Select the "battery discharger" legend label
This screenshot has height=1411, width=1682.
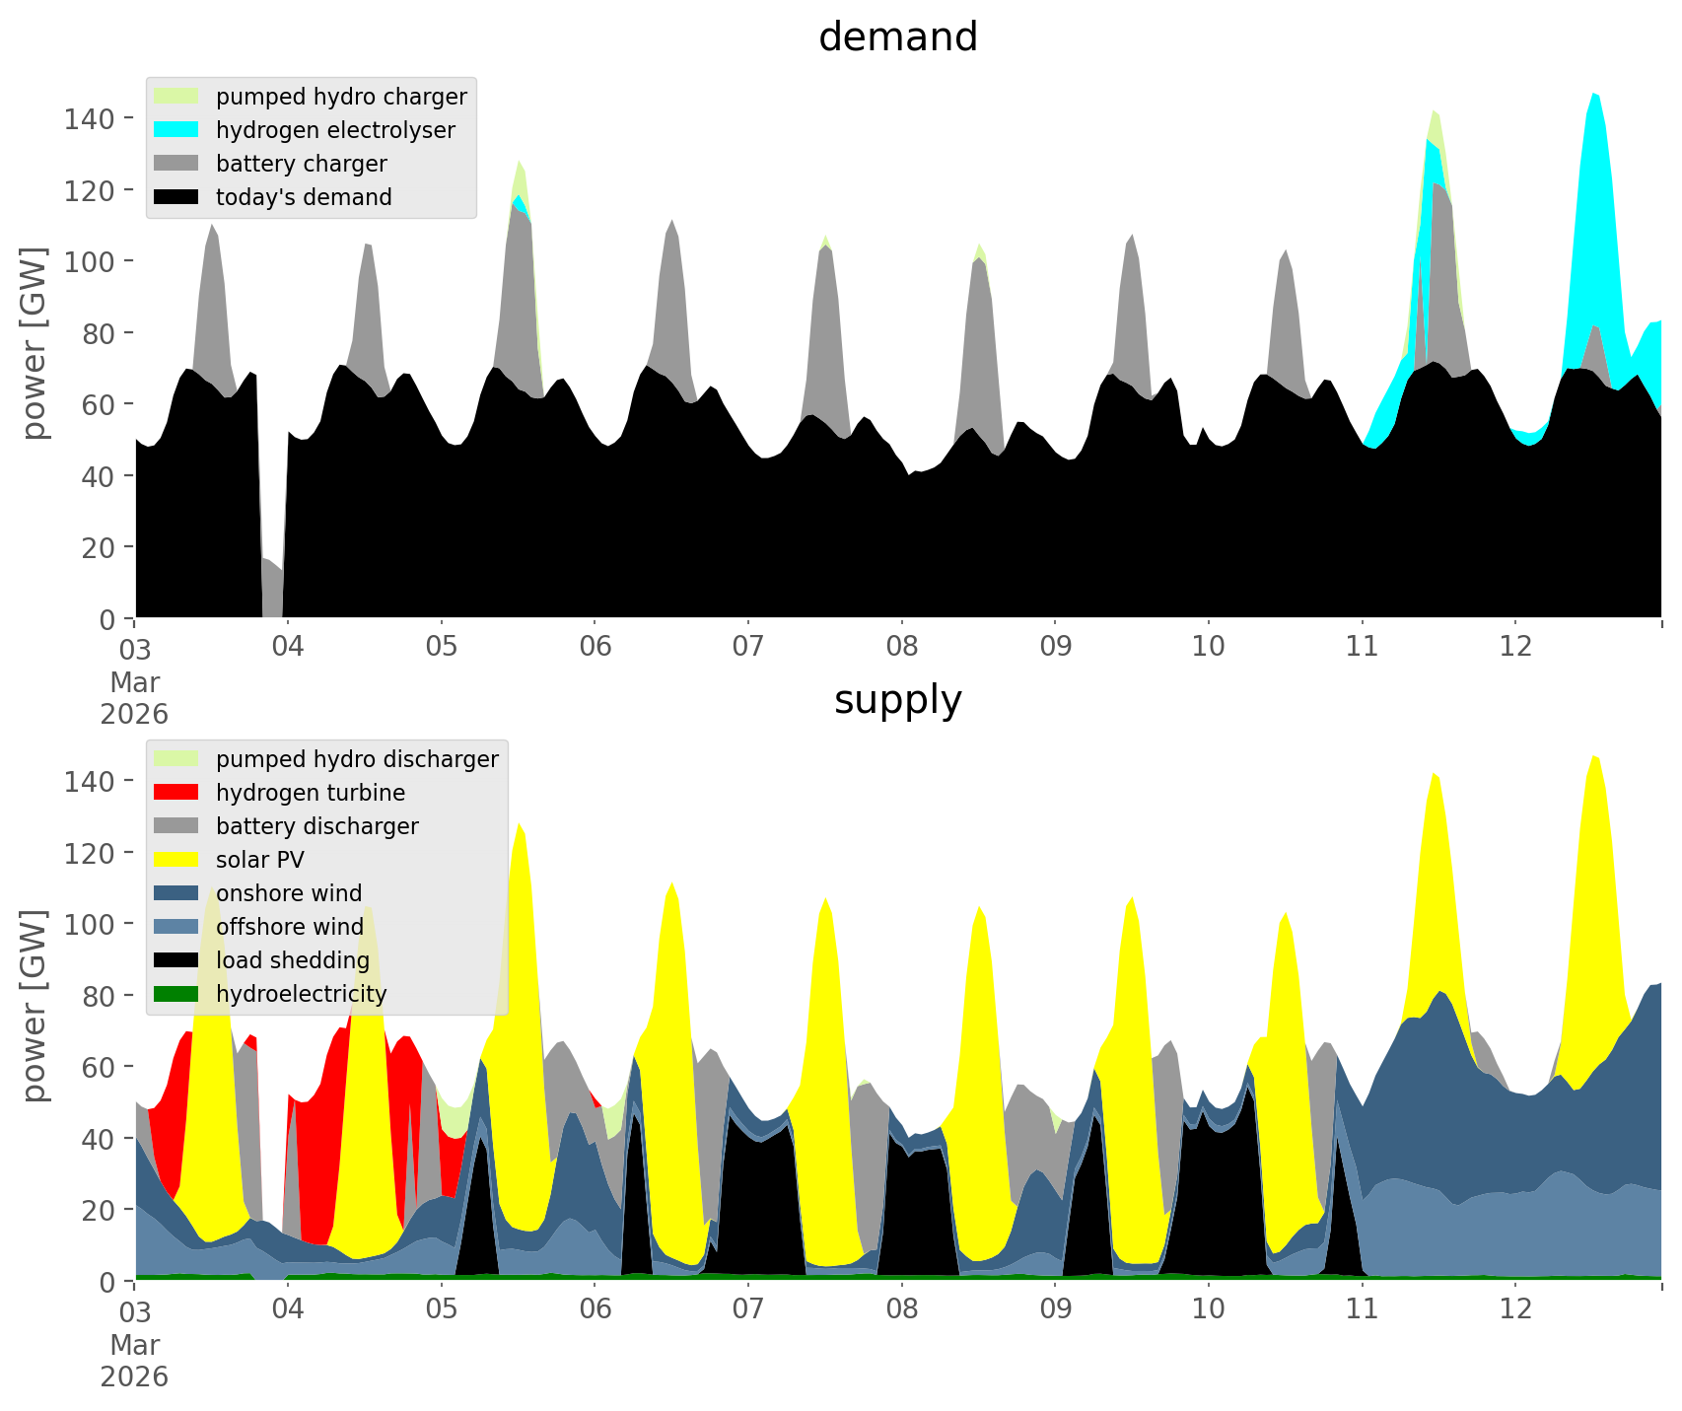[x=316, y=826]
